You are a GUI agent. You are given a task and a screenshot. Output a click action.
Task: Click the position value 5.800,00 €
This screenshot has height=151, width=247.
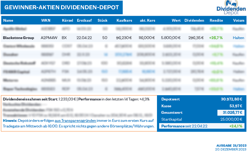click(x=171, y=38)
